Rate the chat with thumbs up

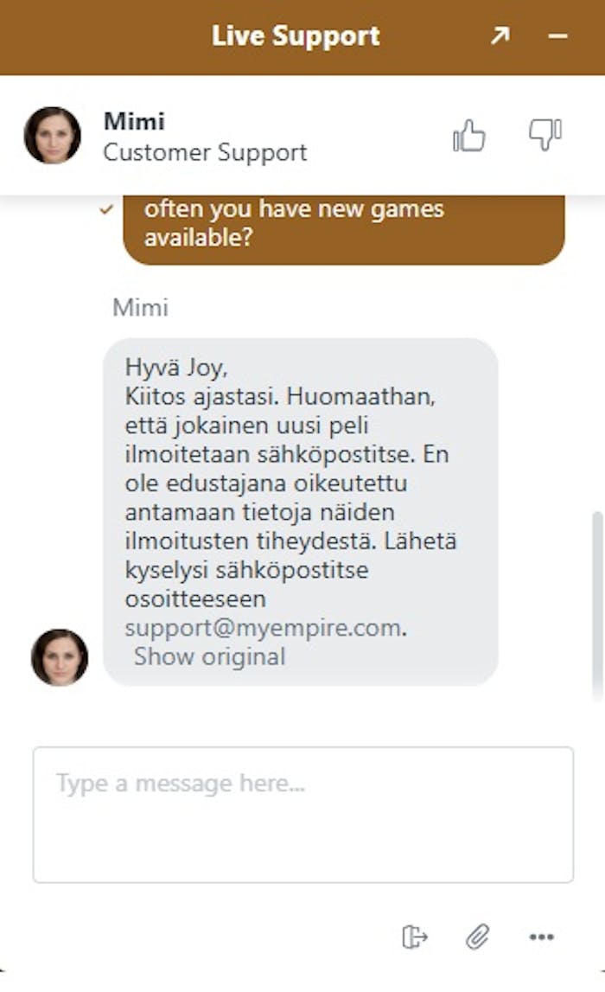[469, 136]
